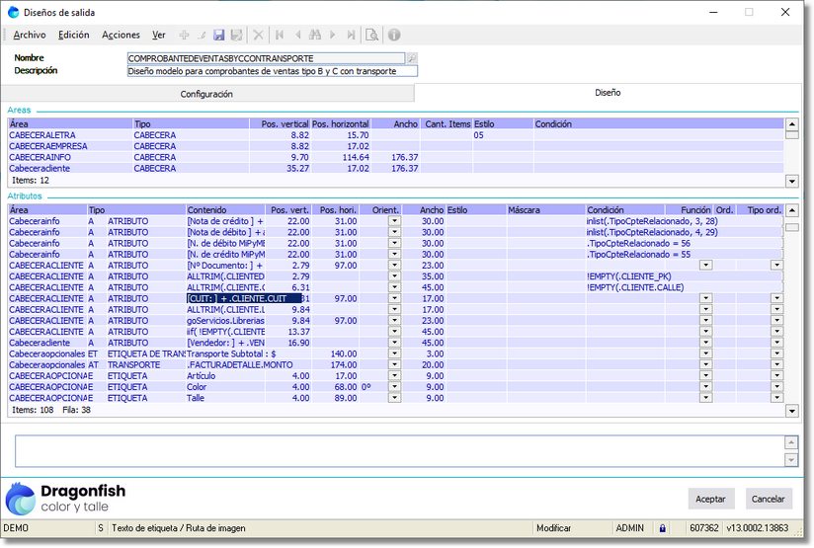Open the Archivo menu

click(30, 35)
